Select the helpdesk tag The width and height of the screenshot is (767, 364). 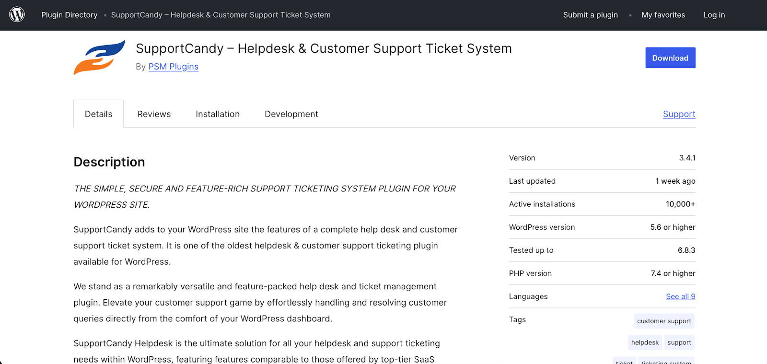[x=644, y=342]
